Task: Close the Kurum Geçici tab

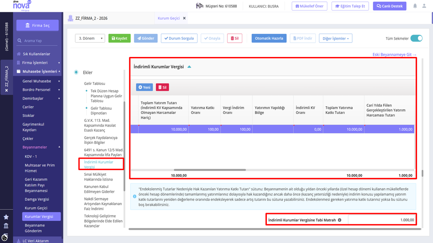Action: pyautogui.click(x=184, y=18)
